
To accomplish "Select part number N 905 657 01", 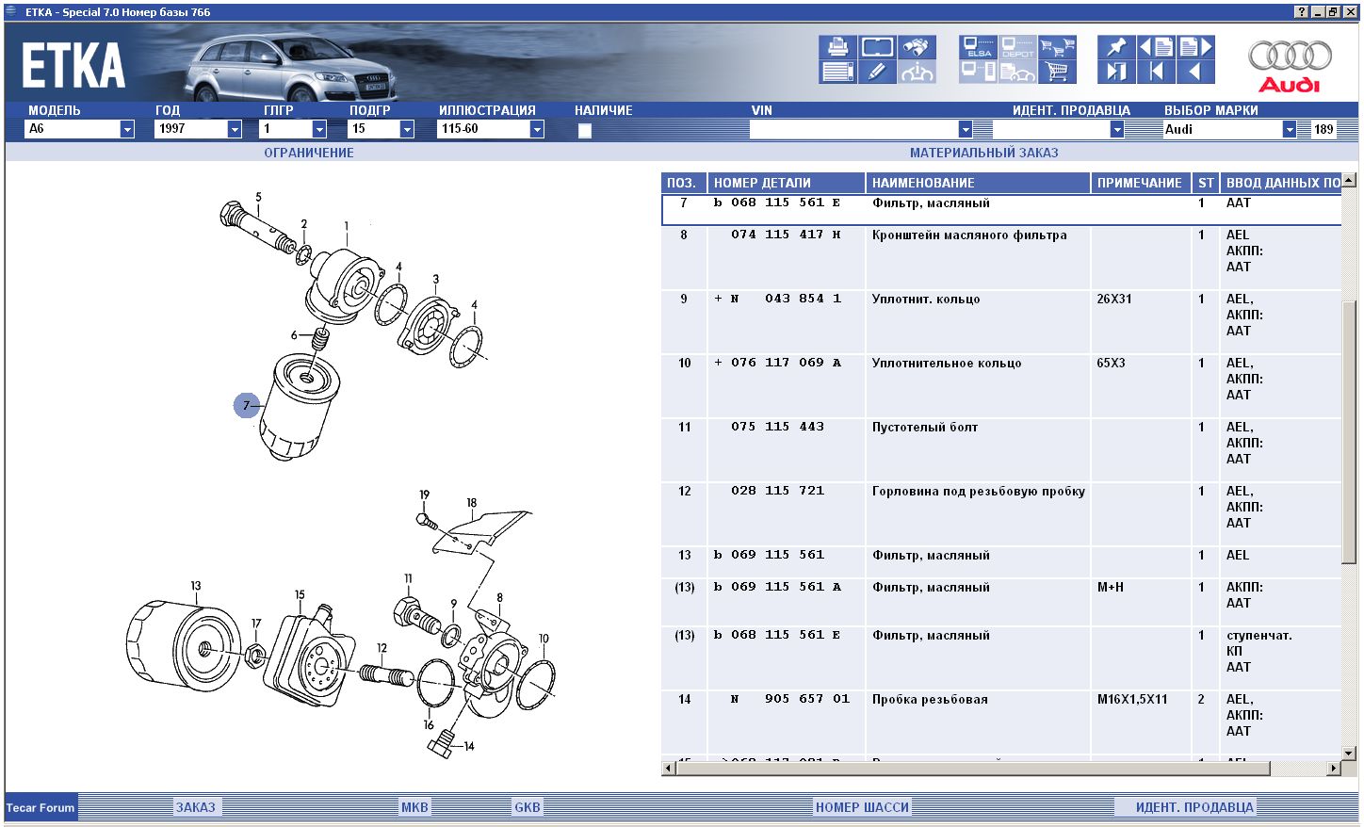I will click(790, 699).
